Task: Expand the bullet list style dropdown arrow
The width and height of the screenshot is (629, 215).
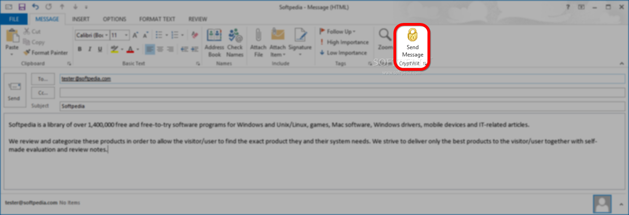Action: 166,35
